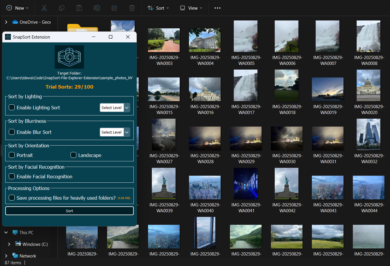Screen dimensions: 390x266
Task: Open the See more three-dots menu
Action: tap(217, 8)
